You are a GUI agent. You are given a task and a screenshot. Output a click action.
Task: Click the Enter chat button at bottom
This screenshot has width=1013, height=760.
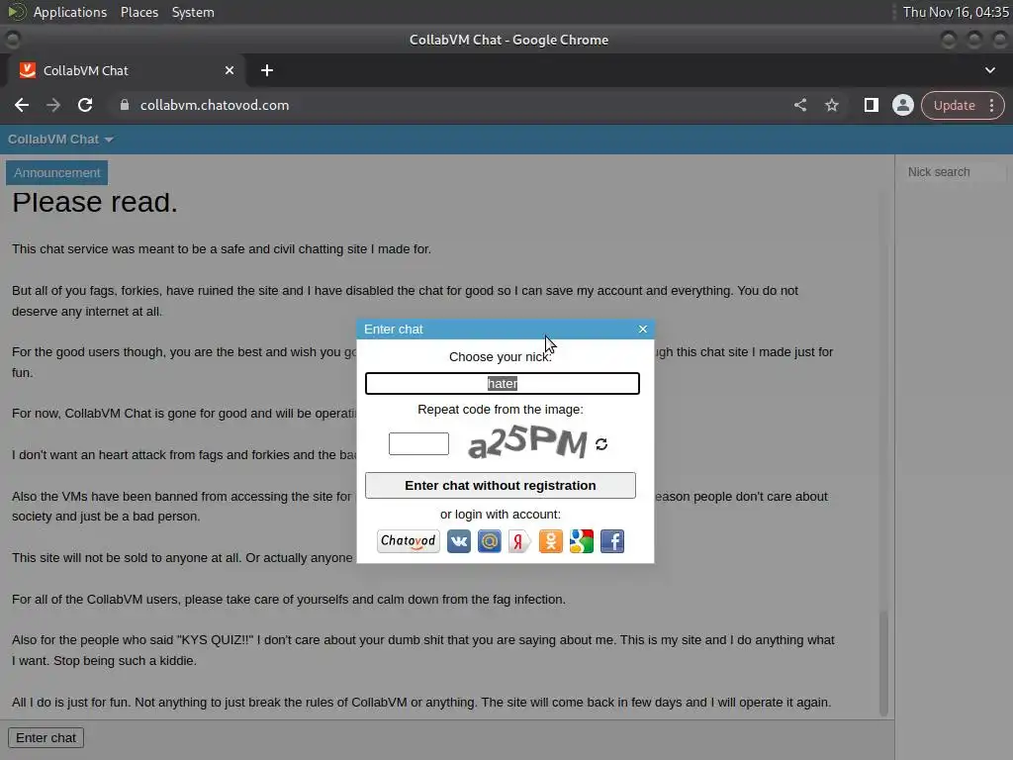click(x=46, y=737)
